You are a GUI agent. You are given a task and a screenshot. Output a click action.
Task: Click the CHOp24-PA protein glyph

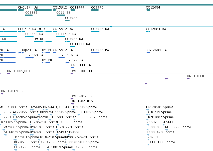(21, 53)
